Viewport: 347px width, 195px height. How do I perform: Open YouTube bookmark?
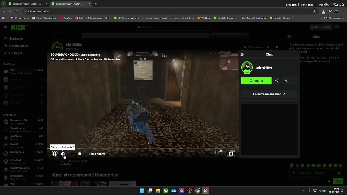pos(66,18)
